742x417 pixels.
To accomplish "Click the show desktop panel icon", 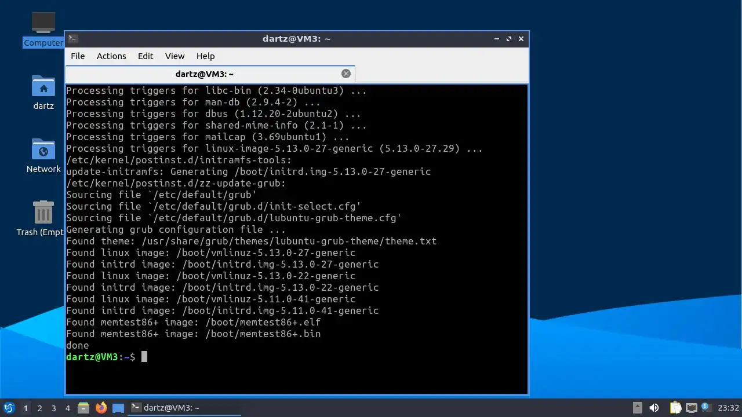I will click(x=118, y=408).
